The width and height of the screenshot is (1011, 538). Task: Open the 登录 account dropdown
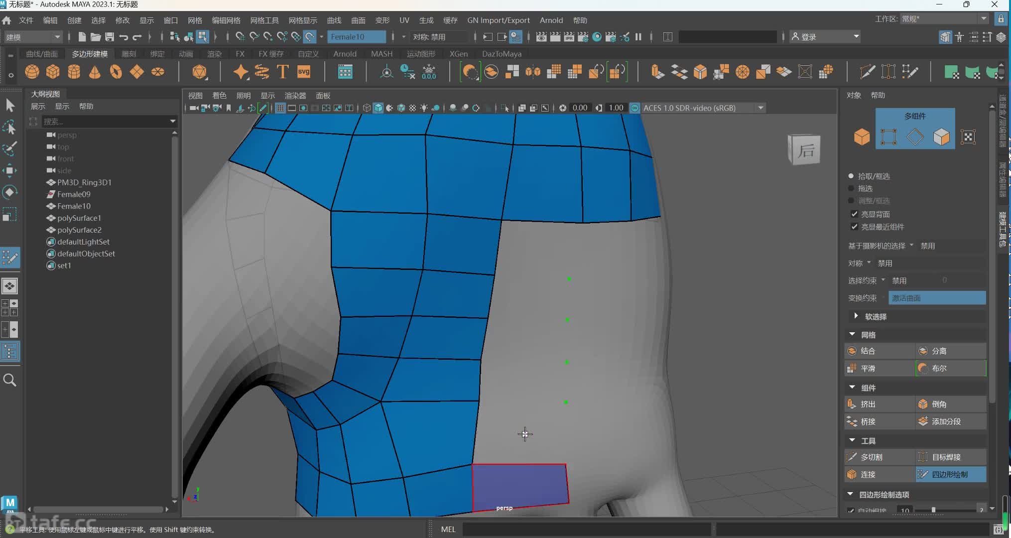tap(825, 37)
